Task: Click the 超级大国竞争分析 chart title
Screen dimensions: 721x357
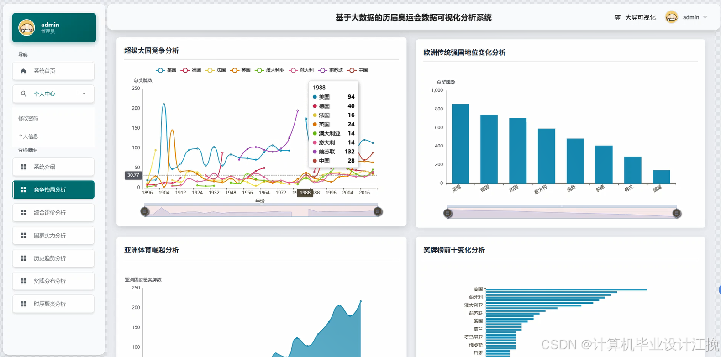Action: pos(152,51)
